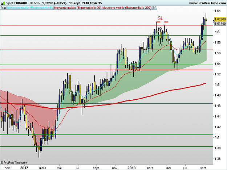Click the juil. label nearest 2017 on time axis
Viewport: 227px width, 170px height.
click(x=78, y=168)
